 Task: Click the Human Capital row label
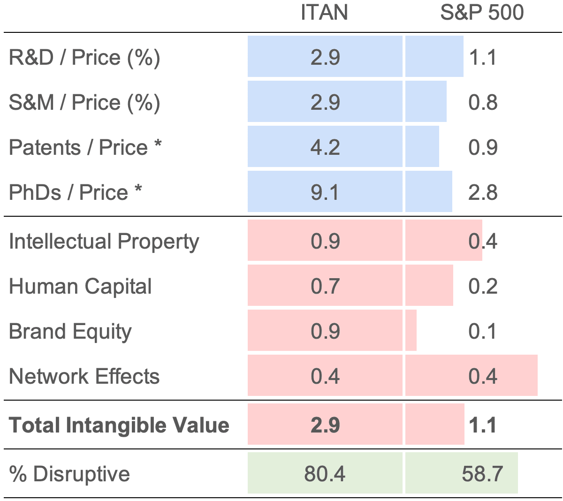tap(80, 287)
